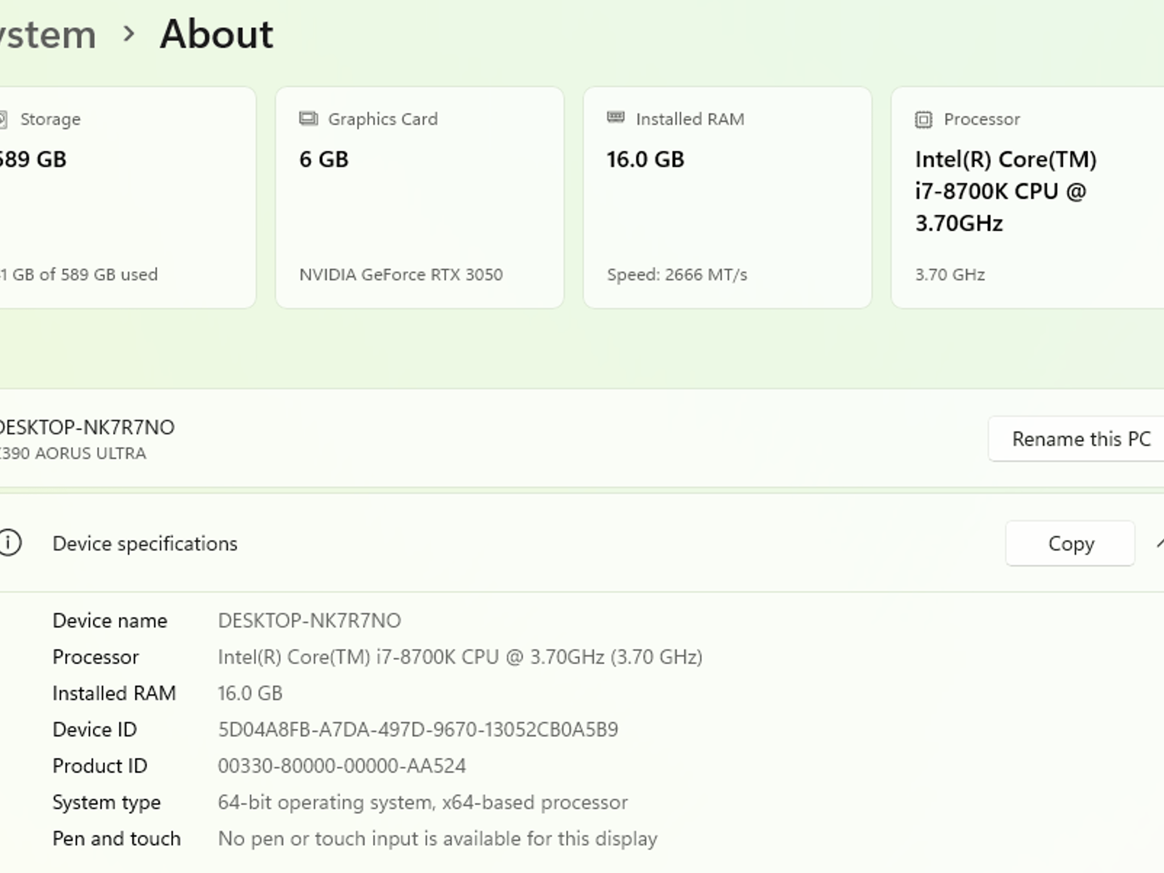Click the Device name value DESKTOP-NK7R7NO
Viewport: 1164px width, 873px height.
pos(310,621)
